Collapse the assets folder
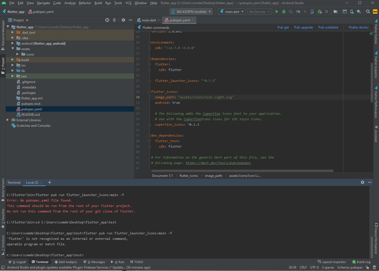Screen dimensions: 379x271 tap(12, 49)
